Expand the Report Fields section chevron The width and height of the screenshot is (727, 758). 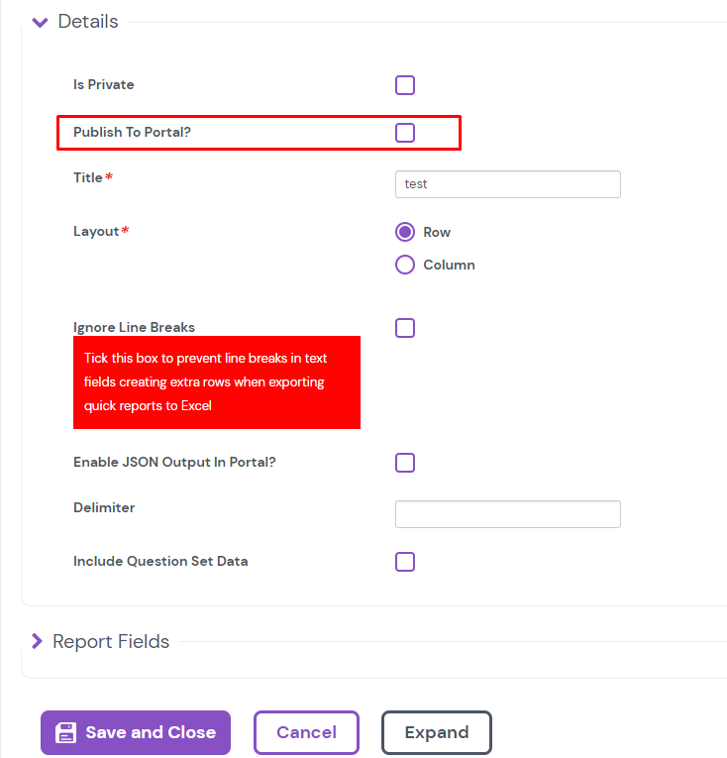click(37, 642)
